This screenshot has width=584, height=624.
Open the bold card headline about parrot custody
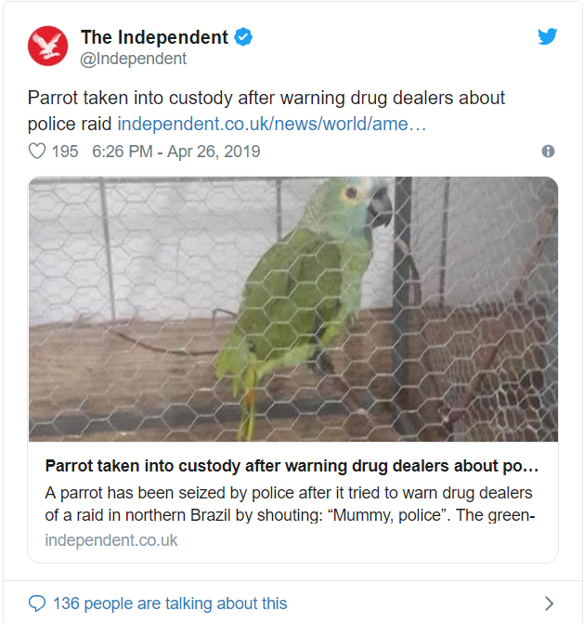pyautogui.click(x=292, y=466)
